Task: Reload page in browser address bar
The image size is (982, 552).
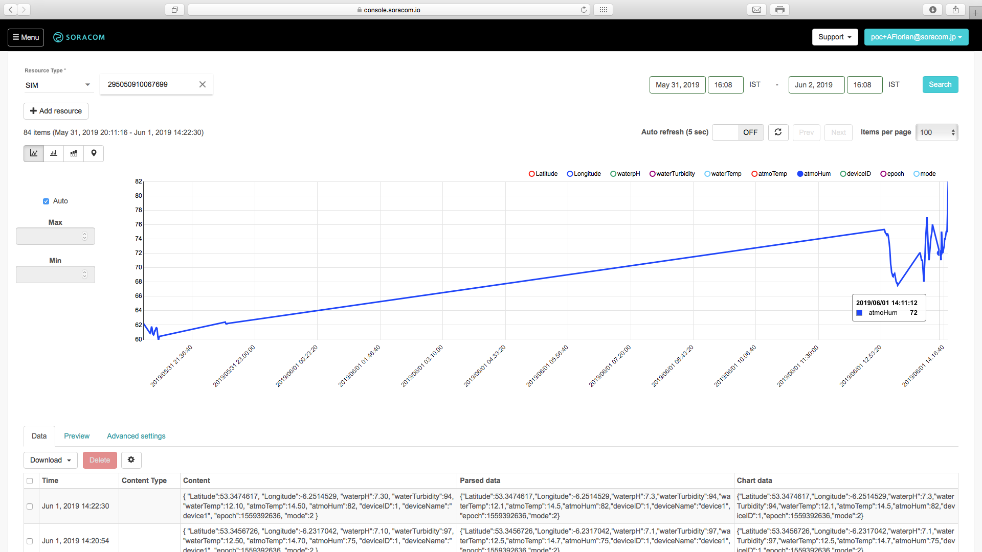Action: [584, 10]
